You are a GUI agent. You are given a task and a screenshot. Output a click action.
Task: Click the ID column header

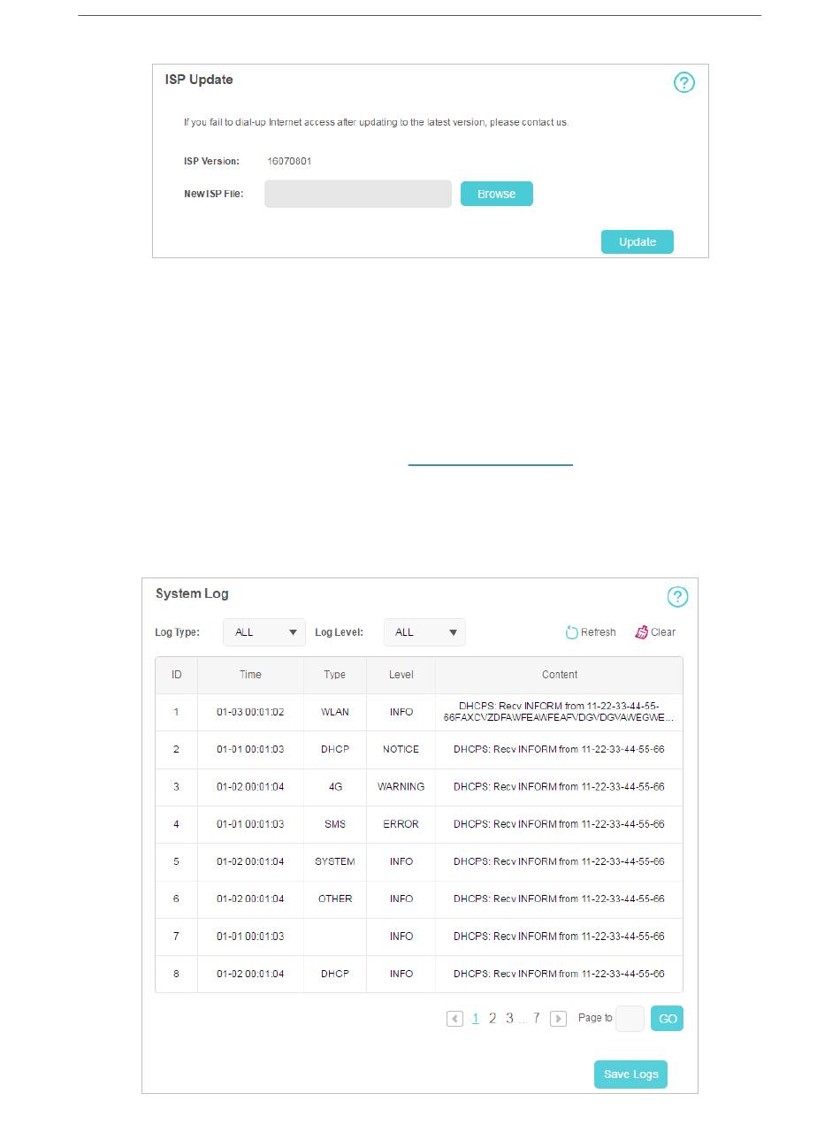tap(177, 675)
